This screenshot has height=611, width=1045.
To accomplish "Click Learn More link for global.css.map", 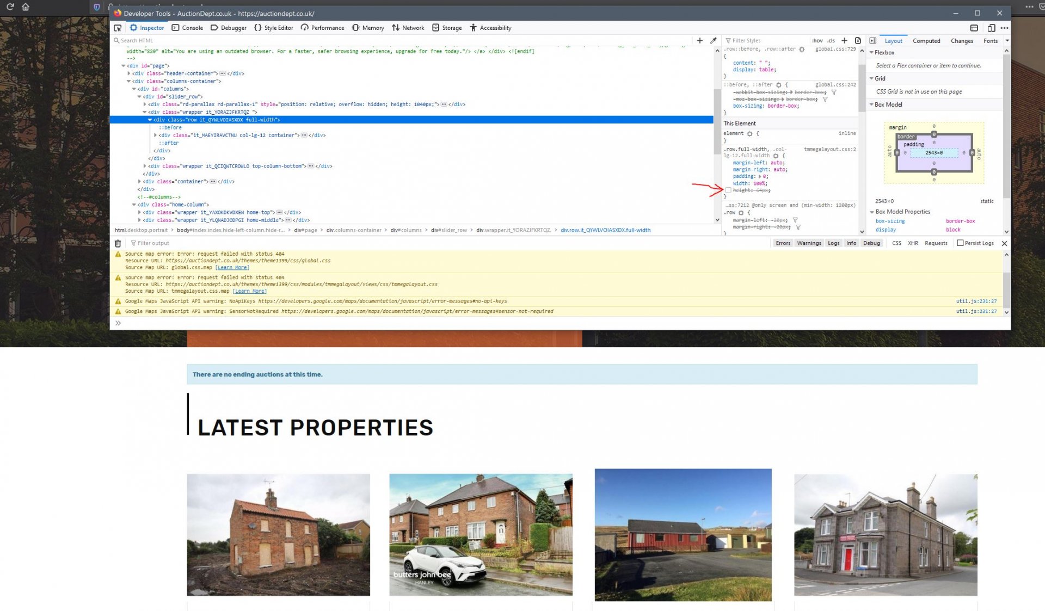I will tap(232, 268).
